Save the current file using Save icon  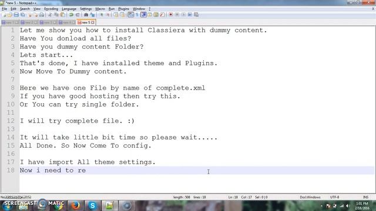point(16,15)
